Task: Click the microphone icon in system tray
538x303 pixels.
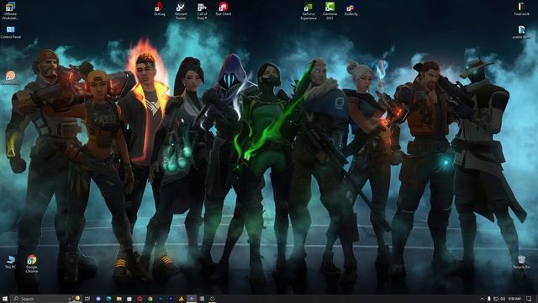Action: point(489,299)
